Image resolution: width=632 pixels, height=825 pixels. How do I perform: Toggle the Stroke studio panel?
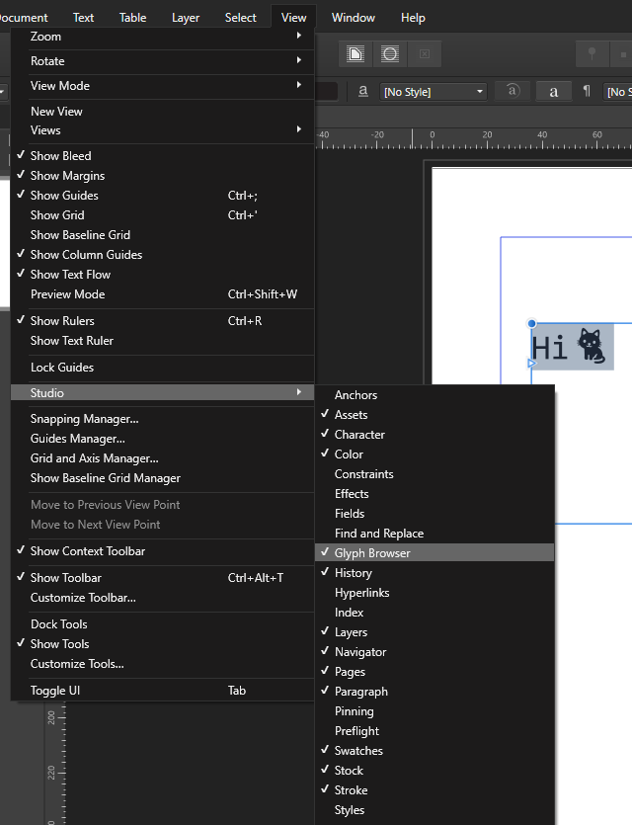434,790
